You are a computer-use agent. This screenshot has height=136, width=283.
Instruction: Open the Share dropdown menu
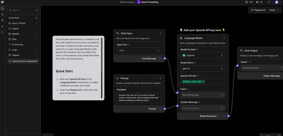click(274, 10)
